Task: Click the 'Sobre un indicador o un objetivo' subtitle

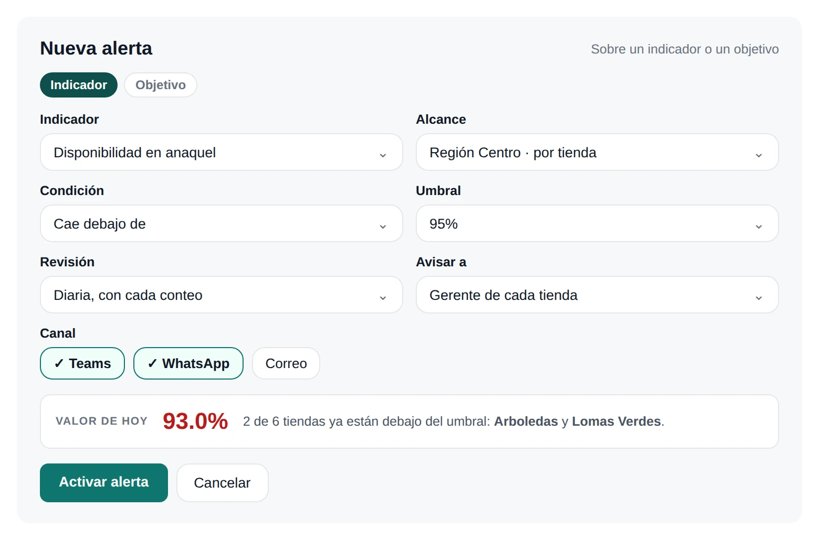Action: [x=685, y=49]
